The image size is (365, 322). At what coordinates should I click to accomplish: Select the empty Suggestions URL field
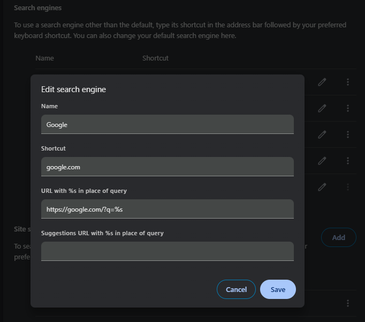(x=167, y=251)
